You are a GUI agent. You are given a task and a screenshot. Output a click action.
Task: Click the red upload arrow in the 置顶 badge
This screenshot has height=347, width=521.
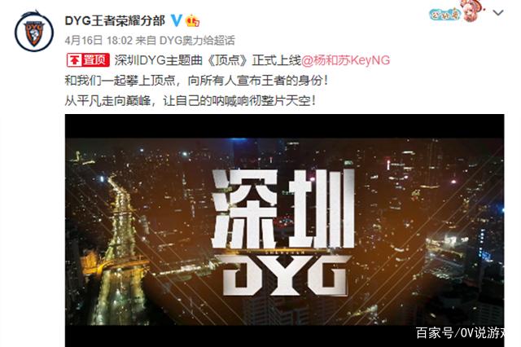(75, 60)
